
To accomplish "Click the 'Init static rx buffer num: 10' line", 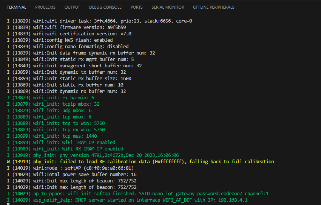I will [65, 85].
